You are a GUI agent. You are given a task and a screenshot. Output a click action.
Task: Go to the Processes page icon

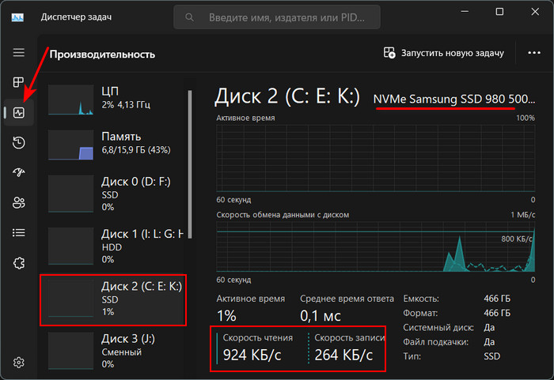tap(19, 82)
